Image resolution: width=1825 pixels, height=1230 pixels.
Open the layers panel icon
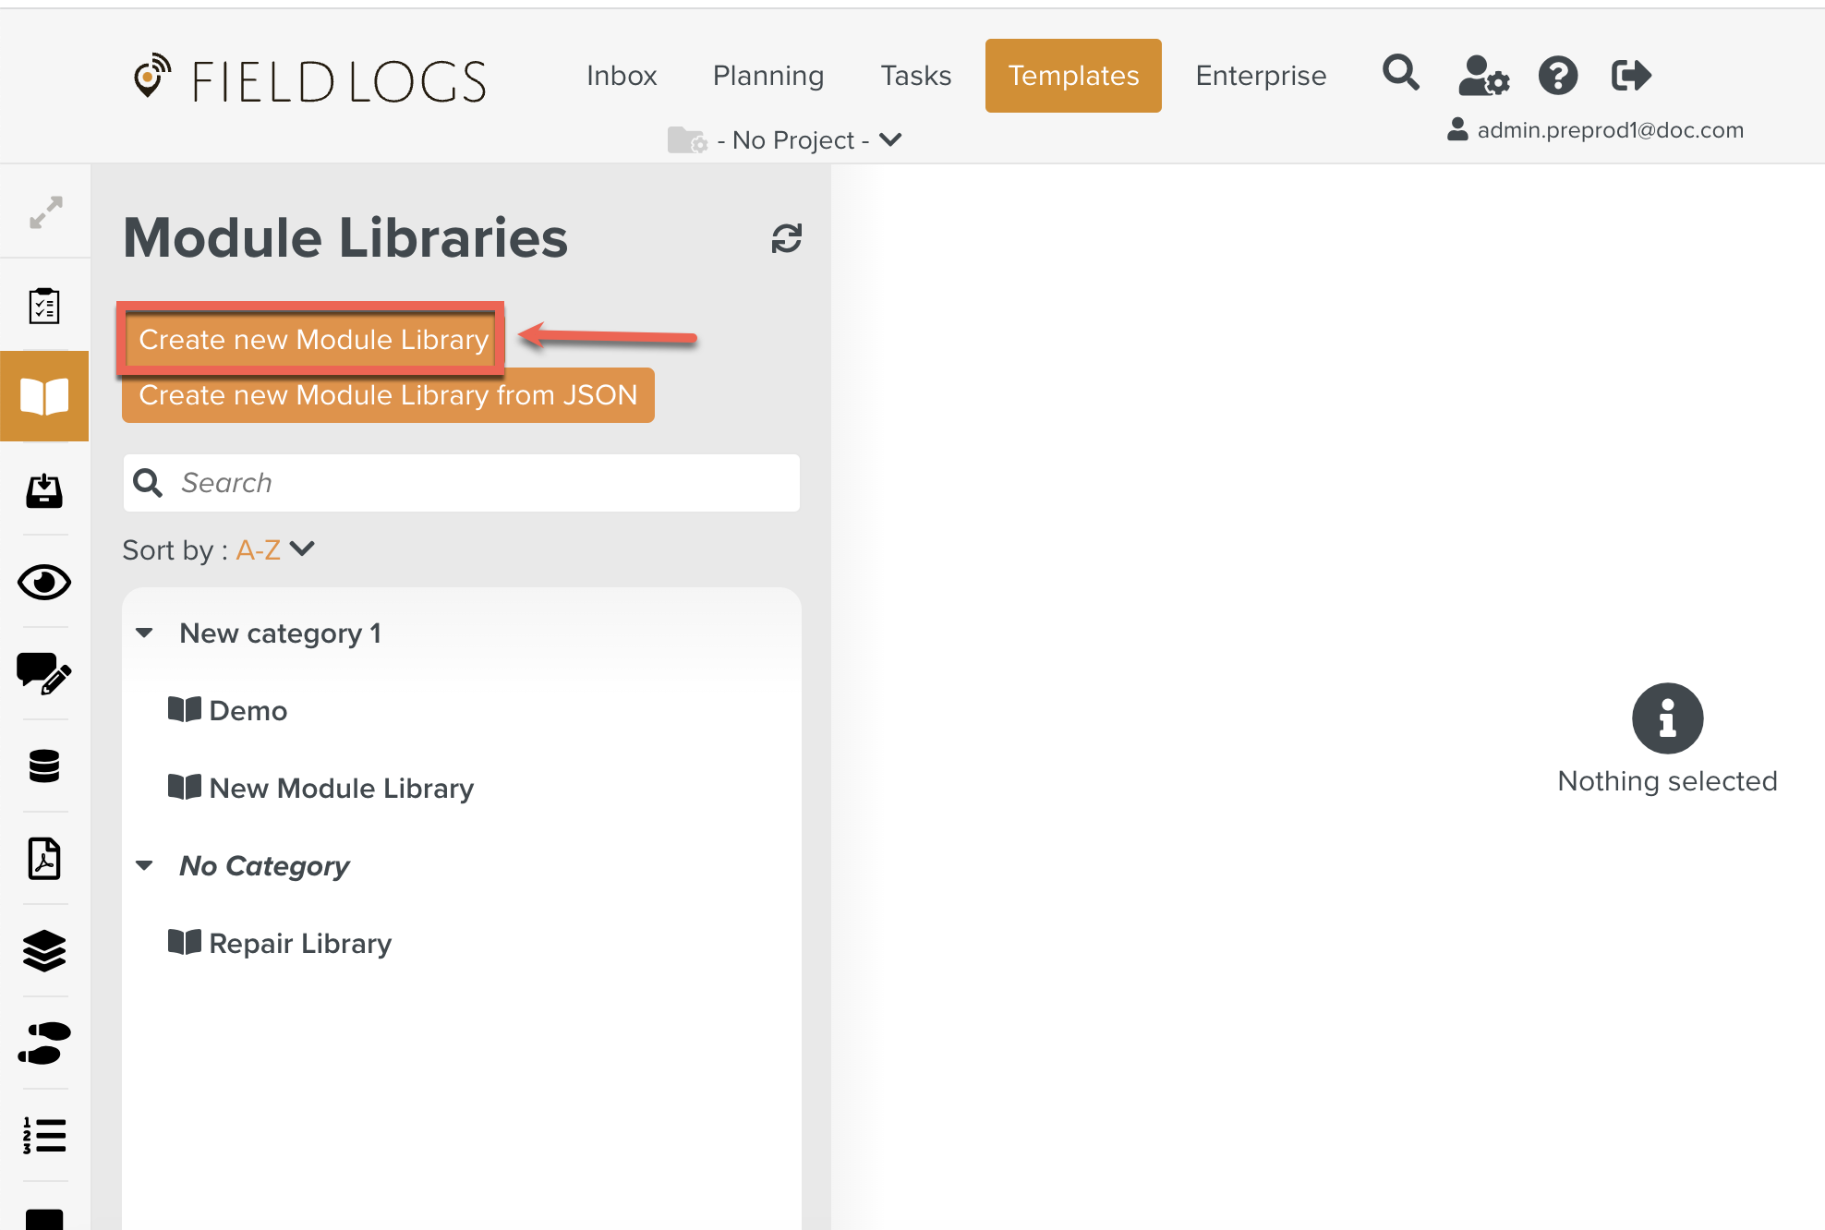pos(43,951)
